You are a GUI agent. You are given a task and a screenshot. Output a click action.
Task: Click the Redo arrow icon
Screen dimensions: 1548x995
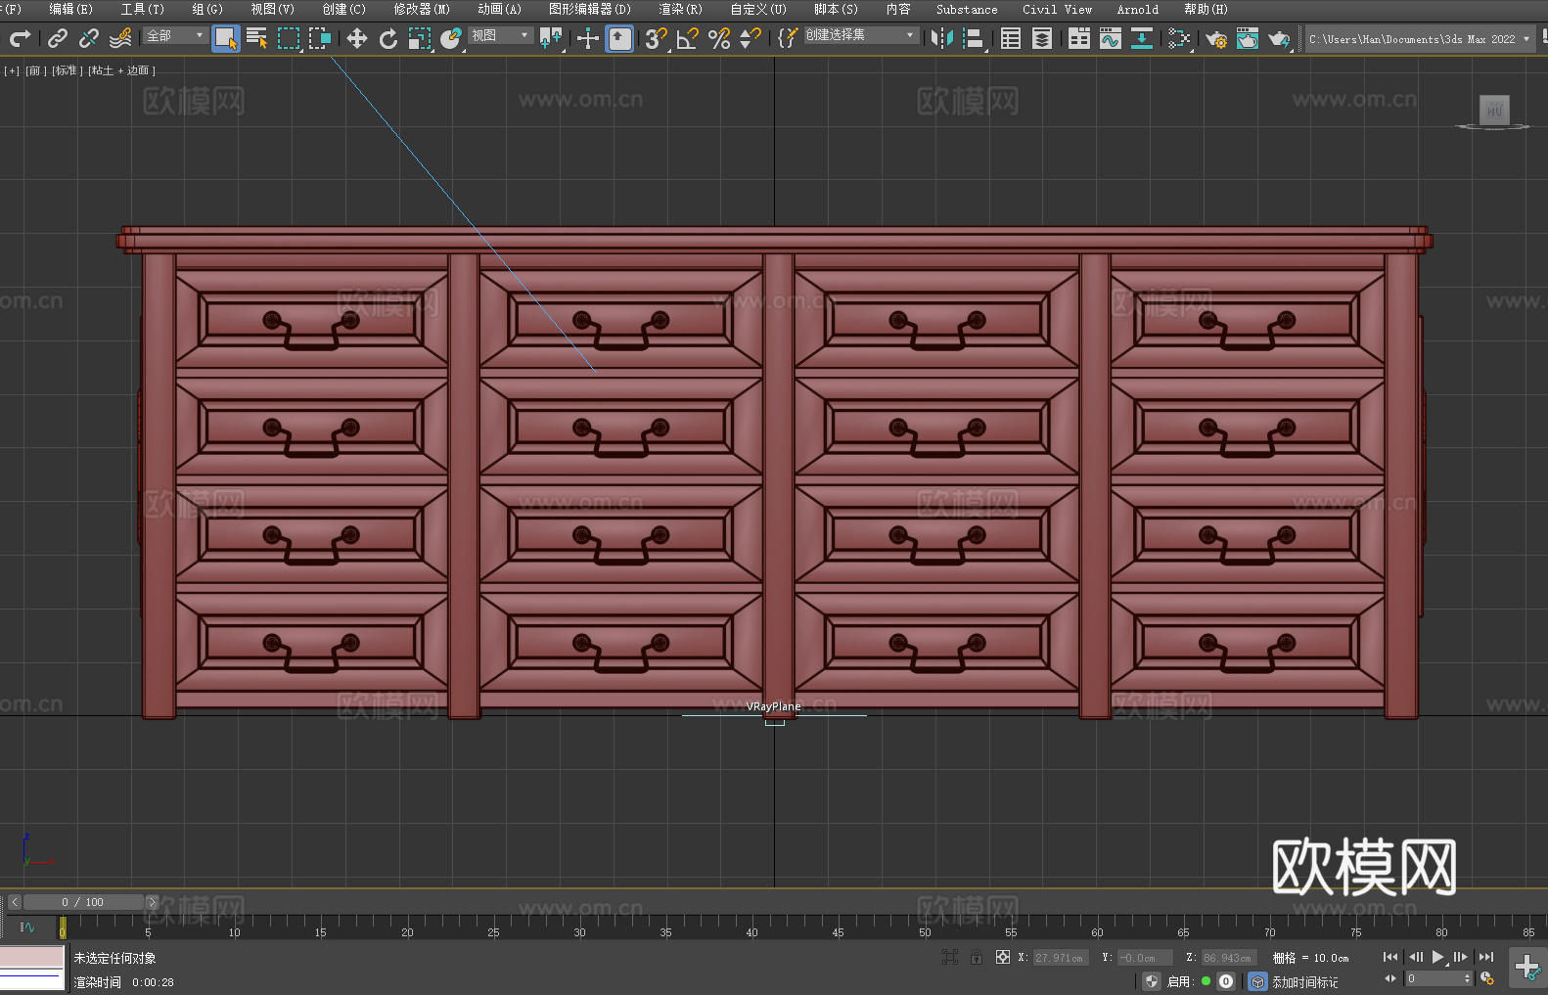pos(20,38)
